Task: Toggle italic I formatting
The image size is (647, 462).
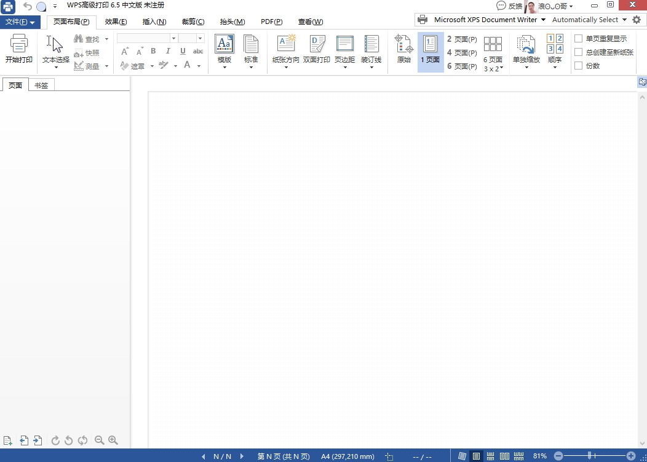Action: click(168, 51)
